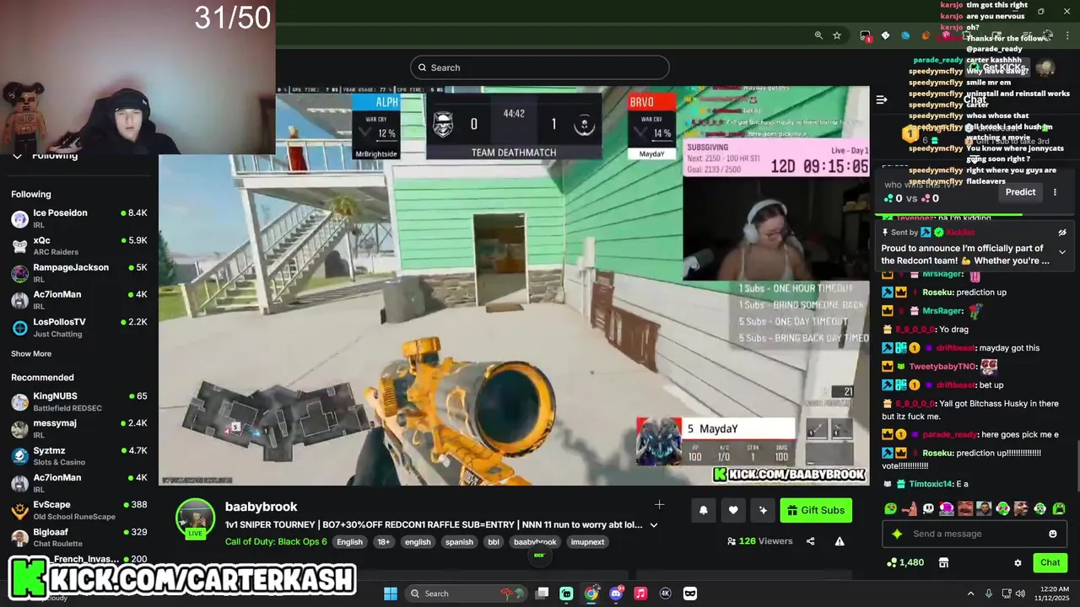Click browser zoom magnifier icon

tap(818, 35)
